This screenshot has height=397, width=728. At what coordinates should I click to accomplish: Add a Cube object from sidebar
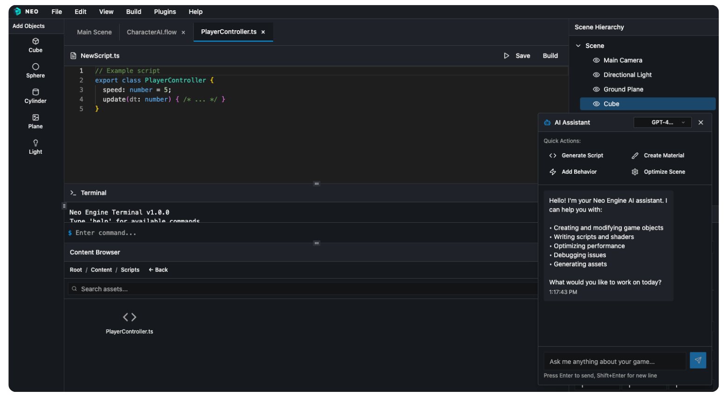(35, 45)
